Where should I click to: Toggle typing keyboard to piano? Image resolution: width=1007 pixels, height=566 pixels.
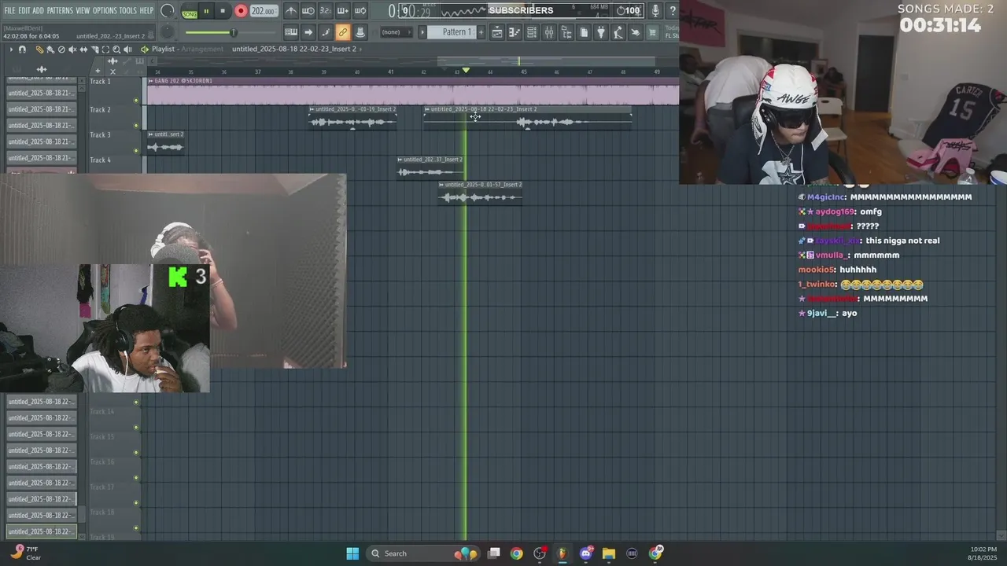[x=291, y=32]
